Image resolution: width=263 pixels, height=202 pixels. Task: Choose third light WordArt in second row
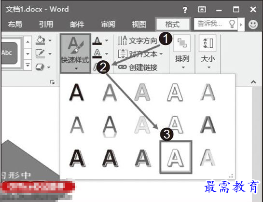click(x=142, y=125)
